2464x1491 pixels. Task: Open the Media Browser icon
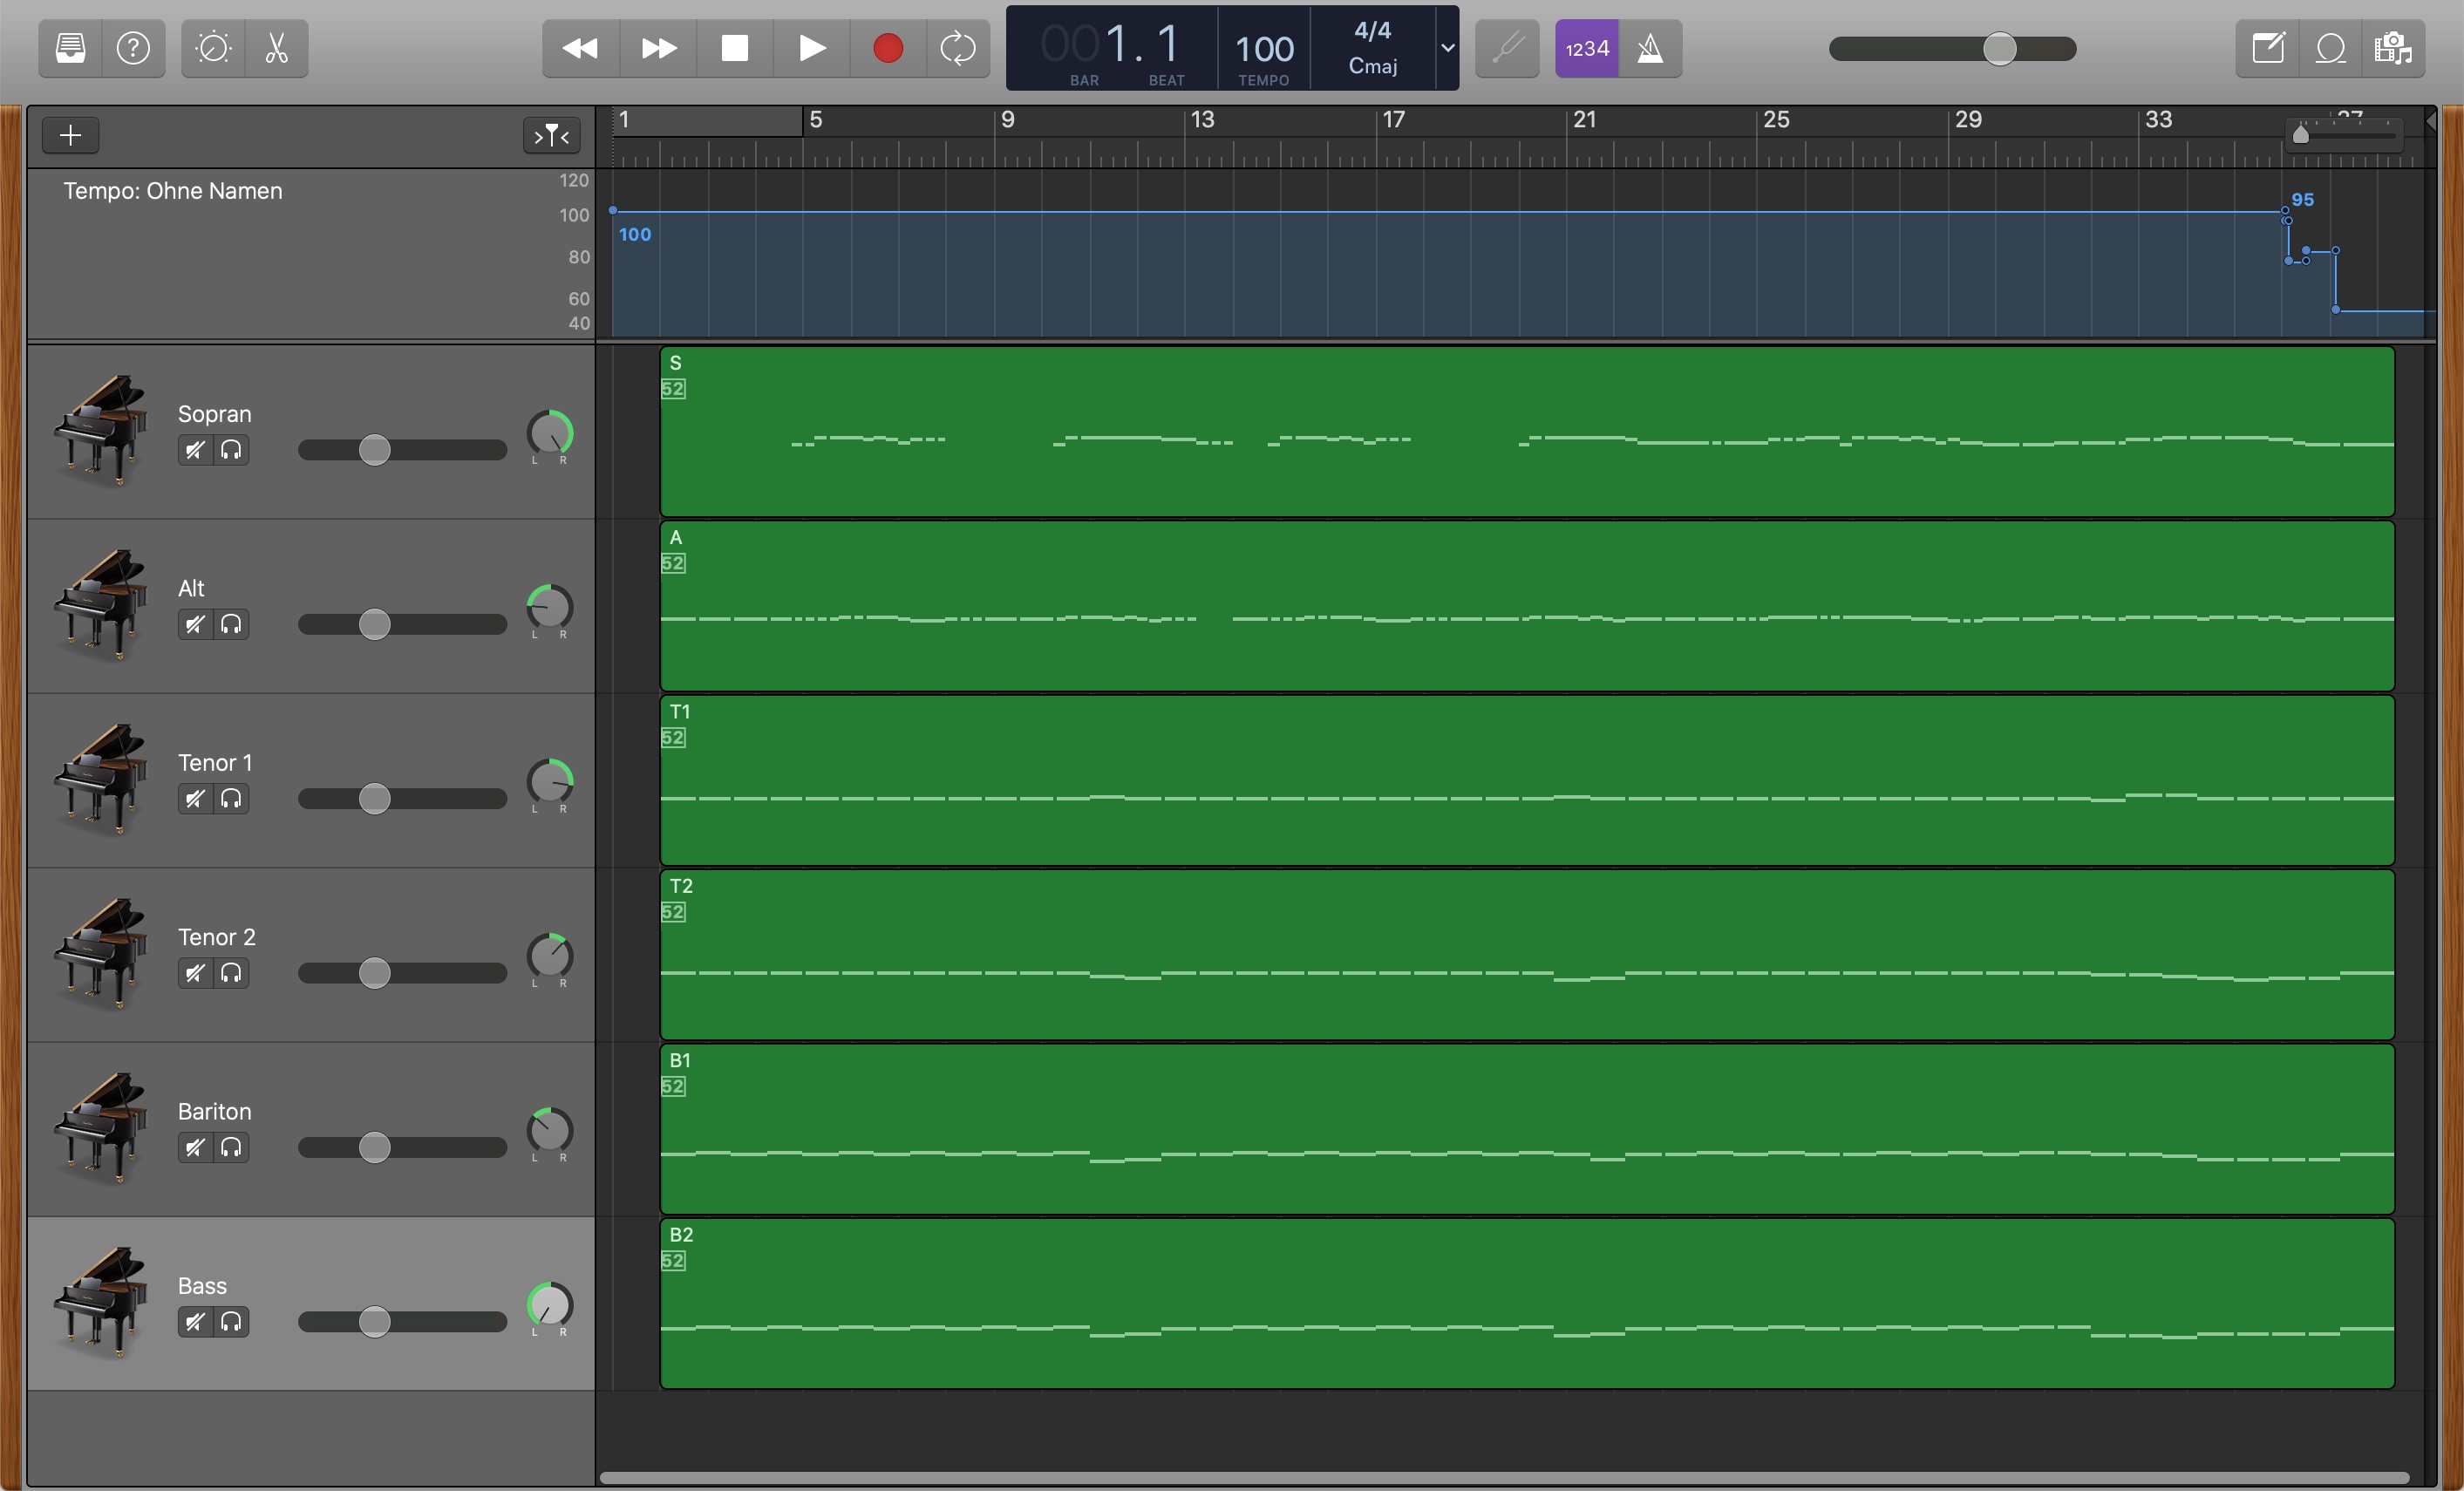coord(2393,48)
